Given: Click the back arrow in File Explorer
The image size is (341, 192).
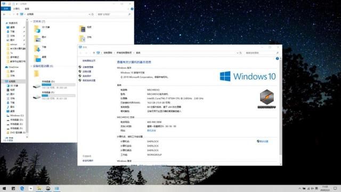Looking at the screenshot, I should tap(4, 14).
